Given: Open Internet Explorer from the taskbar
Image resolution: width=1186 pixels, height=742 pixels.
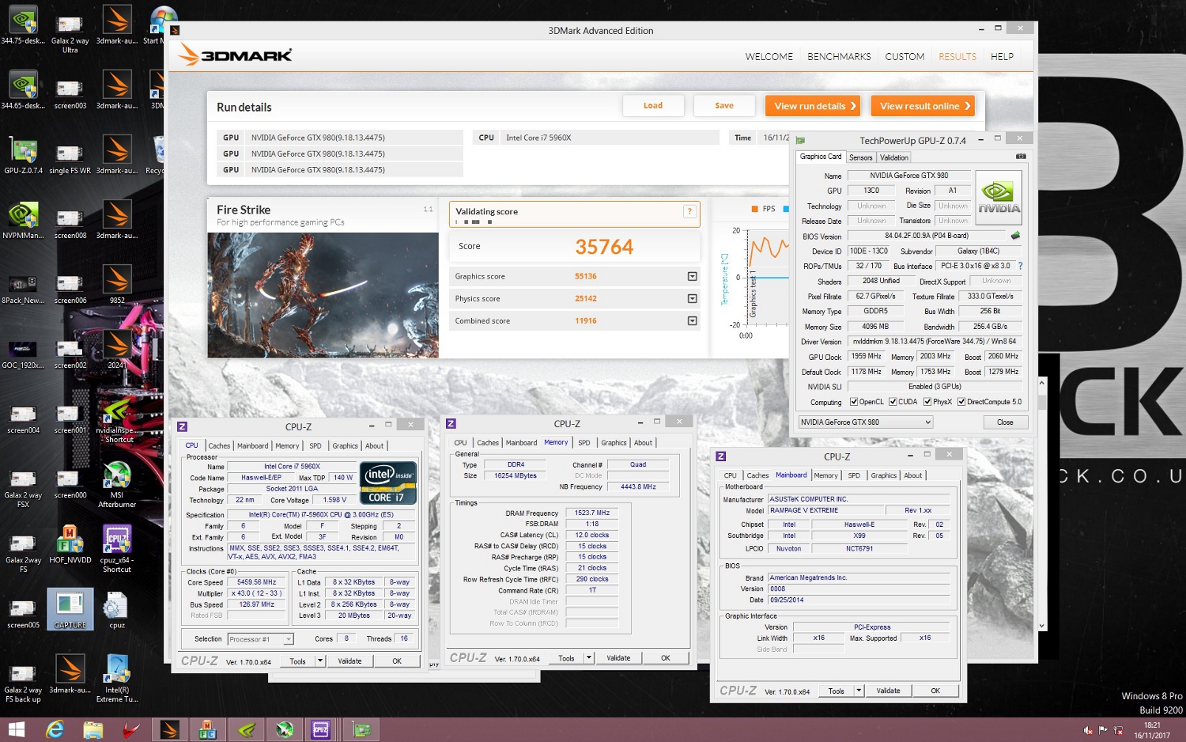Looking at the screenshot, I should [55, 729].
